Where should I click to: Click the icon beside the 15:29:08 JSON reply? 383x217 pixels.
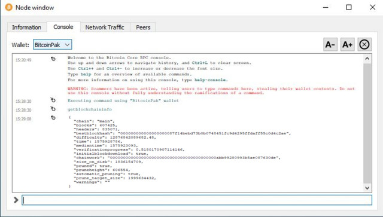[53, 118]
